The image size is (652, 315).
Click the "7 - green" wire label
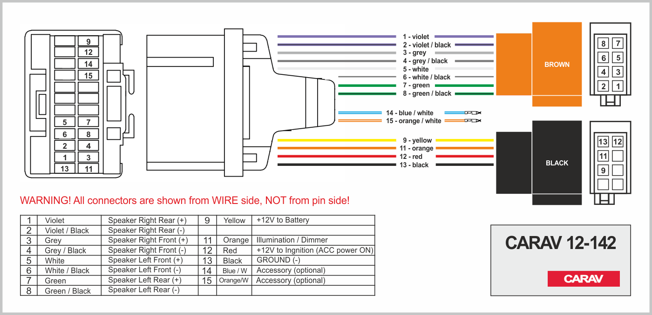[416, 85]
